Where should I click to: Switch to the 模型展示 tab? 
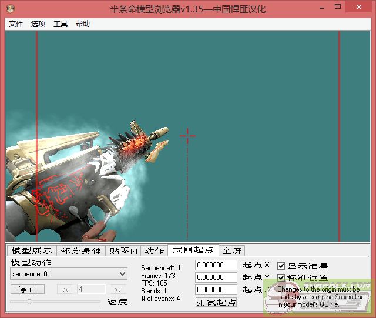pyautogui.click(x=32, y=251)
